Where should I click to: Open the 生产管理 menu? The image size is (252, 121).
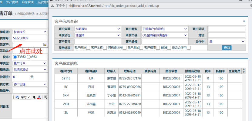[x=12, y=2]
